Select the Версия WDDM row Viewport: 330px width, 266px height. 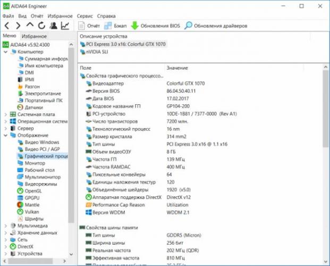click(137, 212)
